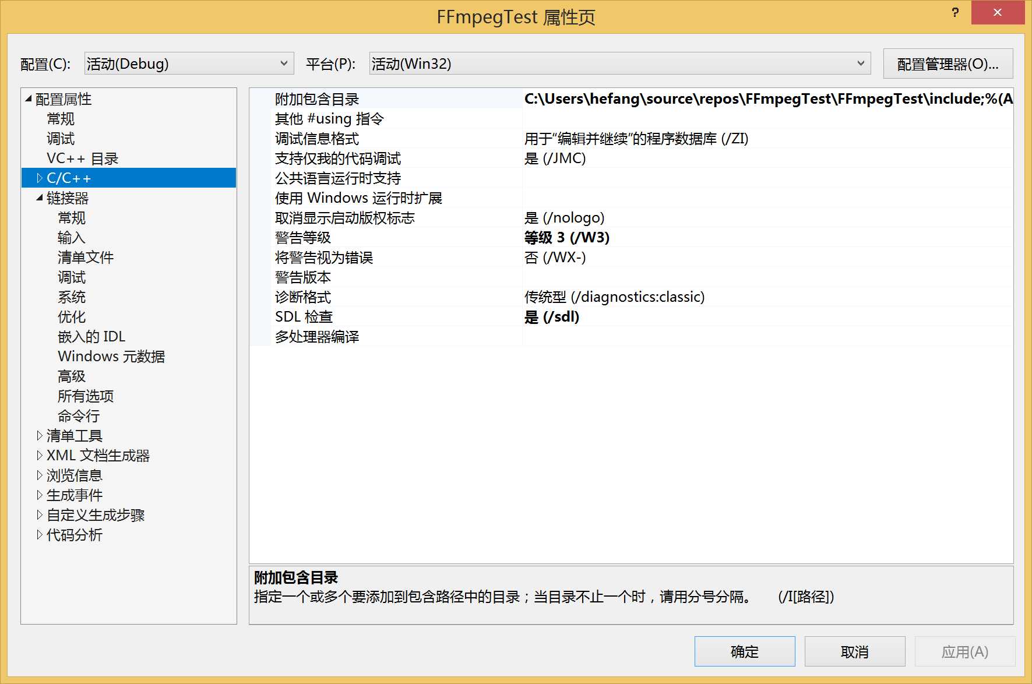1032x684 pixels.
Task: Expand the 浏览信息 node arrow
Action: tap(40, 475)
